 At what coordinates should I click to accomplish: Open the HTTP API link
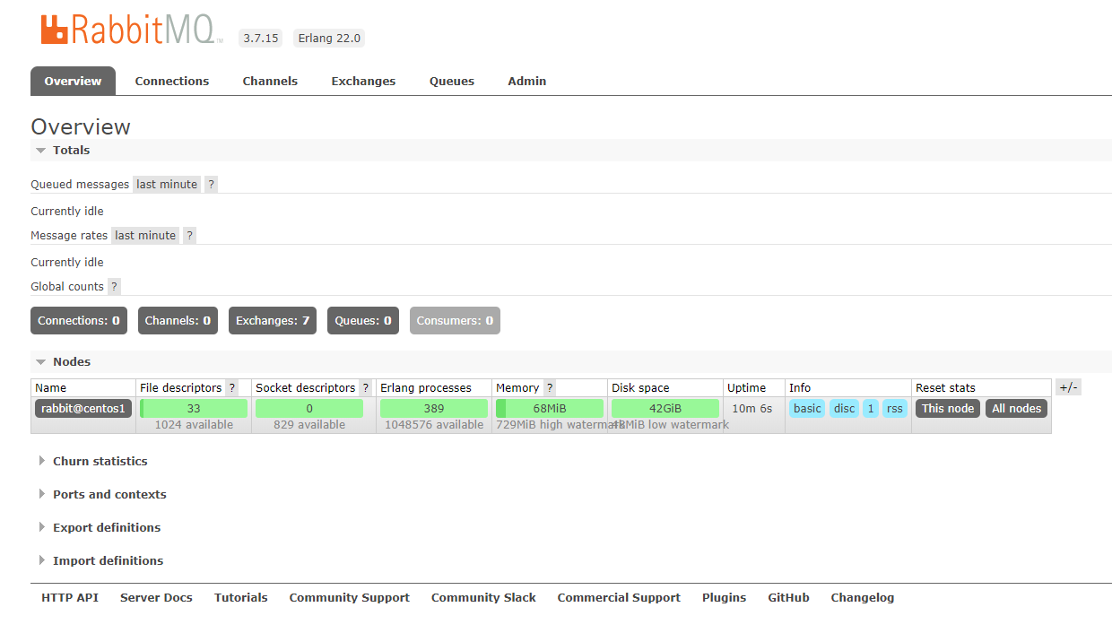pyautogui.click(x=70, y=597)
